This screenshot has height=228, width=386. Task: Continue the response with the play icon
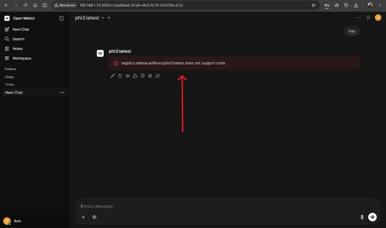tap(150, 76)
